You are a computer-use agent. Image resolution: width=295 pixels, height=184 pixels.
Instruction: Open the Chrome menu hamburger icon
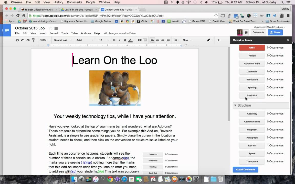coord(288,16)
